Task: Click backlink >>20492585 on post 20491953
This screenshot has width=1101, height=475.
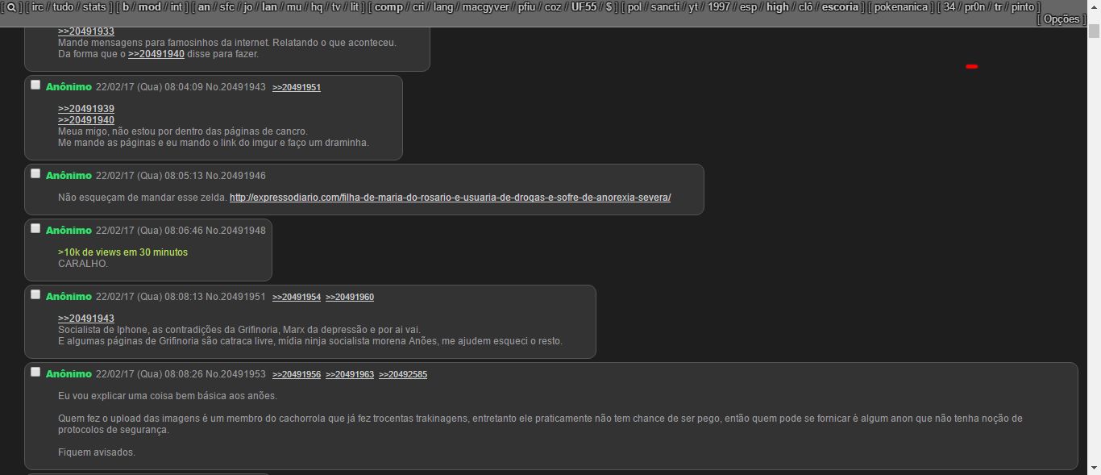Action: pos(402,374)
